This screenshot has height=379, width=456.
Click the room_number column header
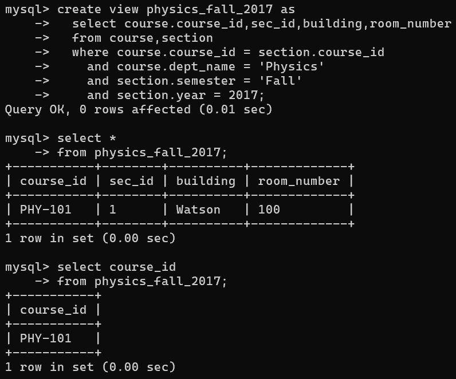[x=298, y=181]
